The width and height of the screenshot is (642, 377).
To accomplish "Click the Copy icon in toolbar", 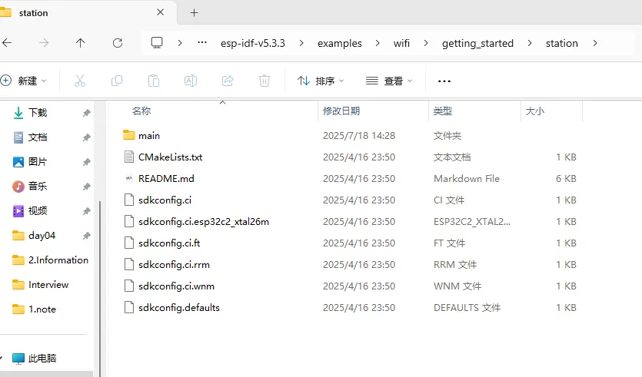I will 117,81.
